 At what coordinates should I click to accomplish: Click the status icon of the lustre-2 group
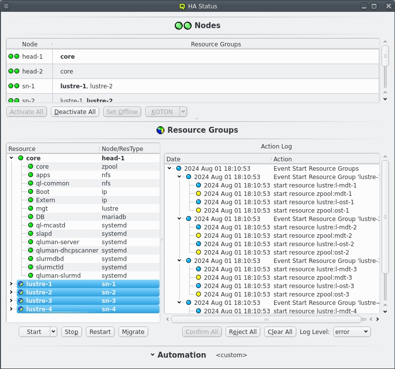[21, 292]
